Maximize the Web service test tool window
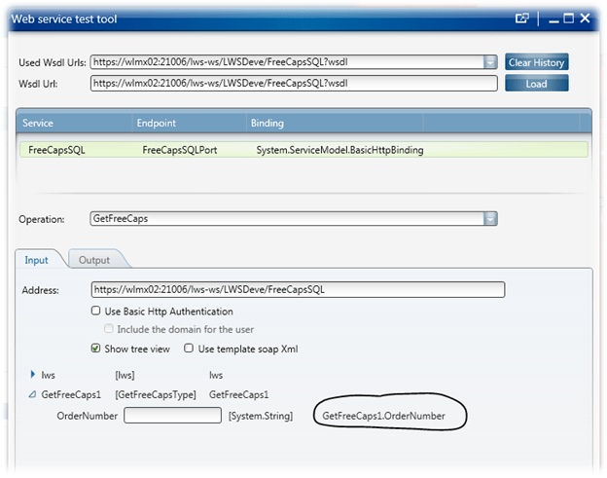Viewport: 607px width, 478px height. (x=568, y=18)
